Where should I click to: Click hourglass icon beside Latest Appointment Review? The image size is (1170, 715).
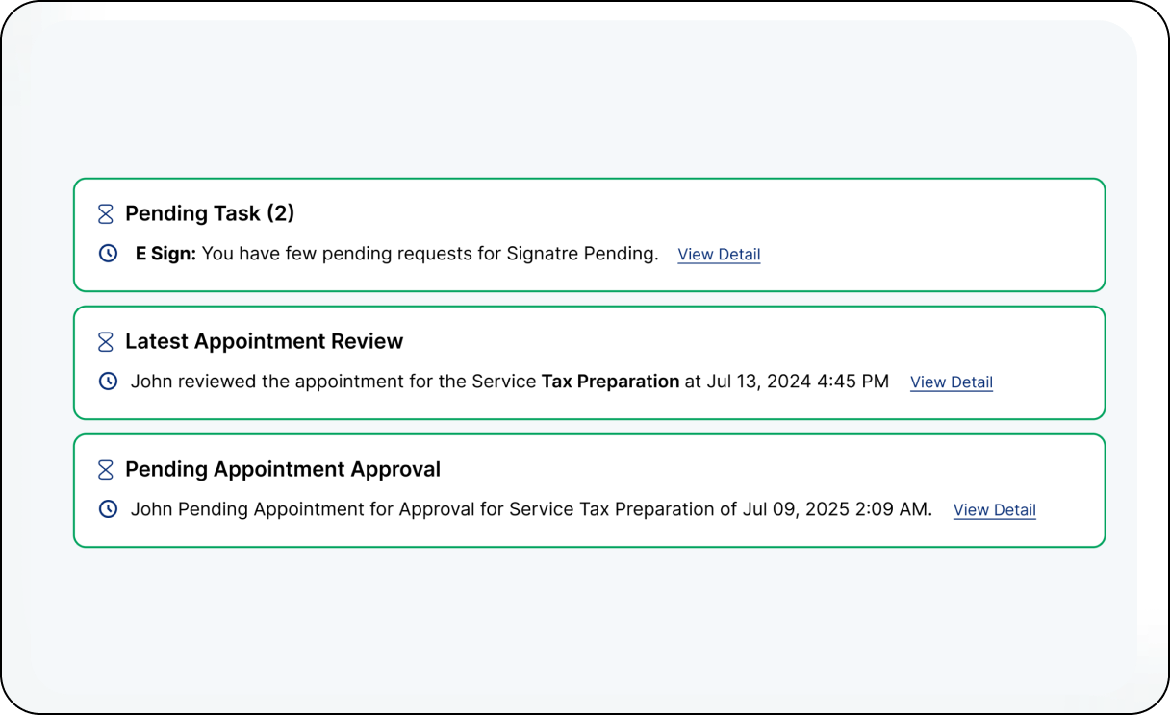[106, 341]
